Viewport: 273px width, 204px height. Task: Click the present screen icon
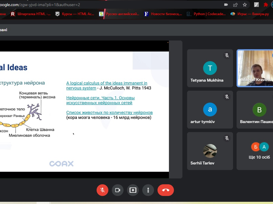(133, 190)
